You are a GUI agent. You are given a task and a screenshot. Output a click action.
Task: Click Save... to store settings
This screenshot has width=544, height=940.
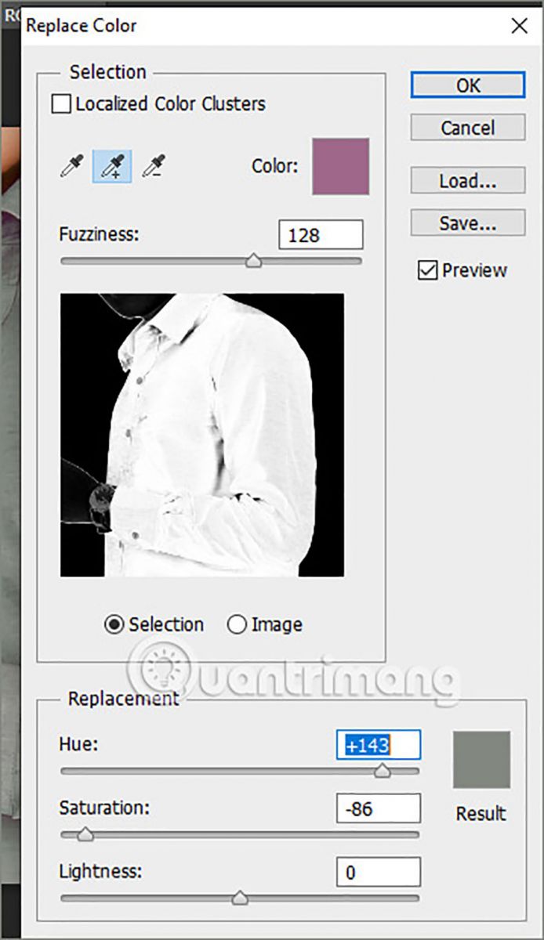467,223
